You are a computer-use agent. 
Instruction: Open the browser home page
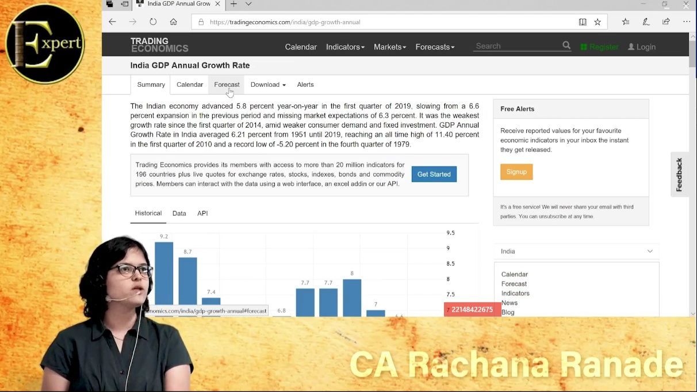click(x=173, y=22)
